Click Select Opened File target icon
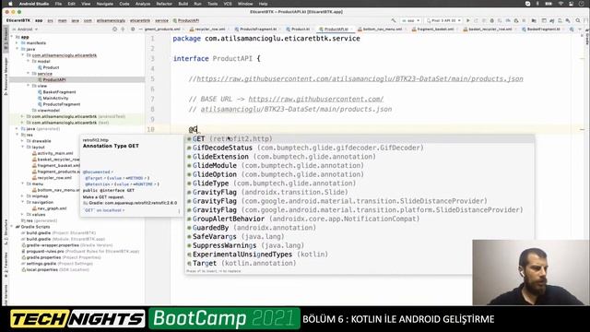Image resolution: width=590 pixels, height=332 pixels. point(114,29)
